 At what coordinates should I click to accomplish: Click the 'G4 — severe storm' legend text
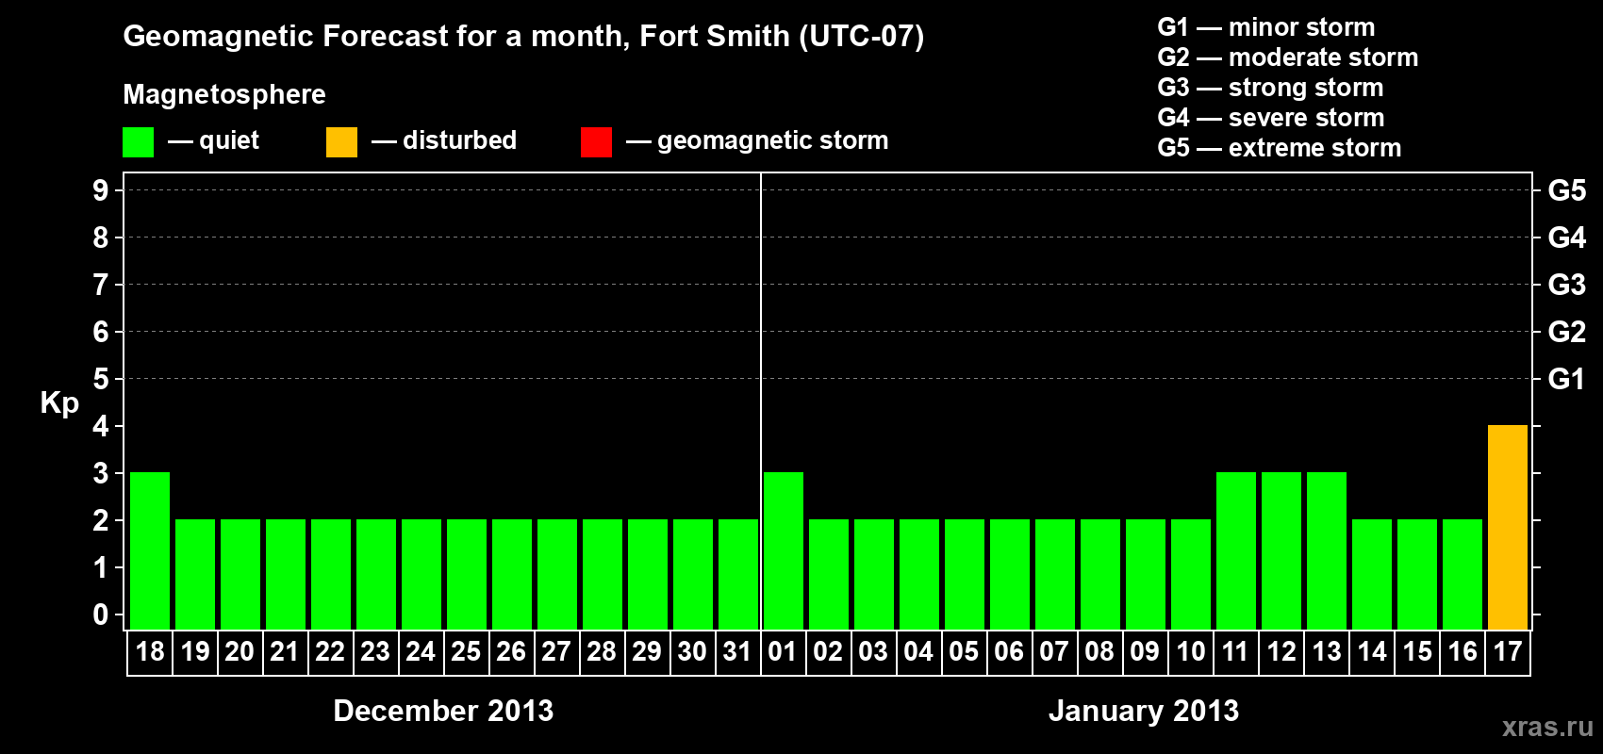click(x=1271, y=118)
